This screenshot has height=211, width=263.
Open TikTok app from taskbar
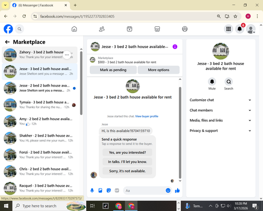(106, 206)
